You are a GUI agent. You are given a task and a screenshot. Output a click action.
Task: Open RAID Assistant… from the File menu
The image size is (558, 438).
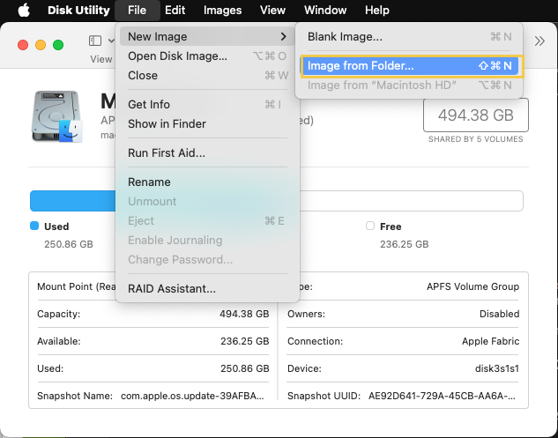click(x=172, y=289)
